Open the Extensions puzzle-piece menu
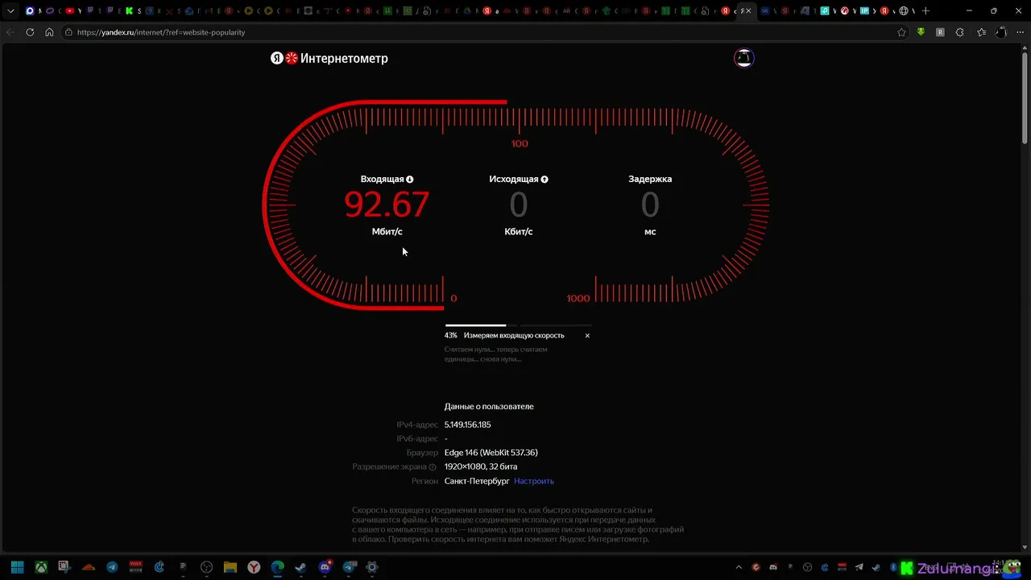The height and width of the screenshot is (580, 1031). tap(959, 32)
